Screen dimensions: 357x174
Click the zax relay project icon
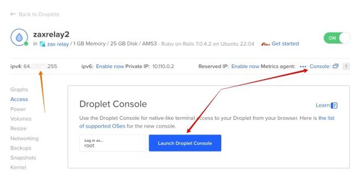42,44
